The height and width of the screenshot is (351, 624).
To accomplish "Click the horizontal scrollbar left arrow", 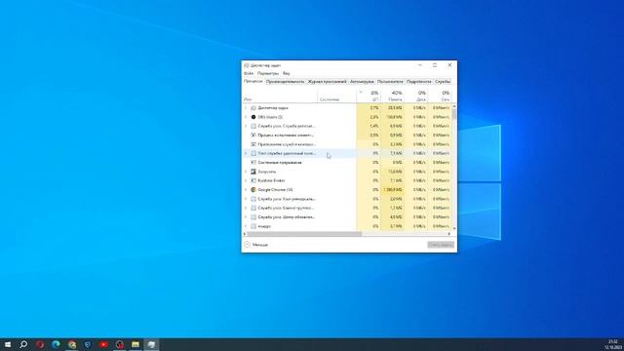I will click(x=245, y=234).
